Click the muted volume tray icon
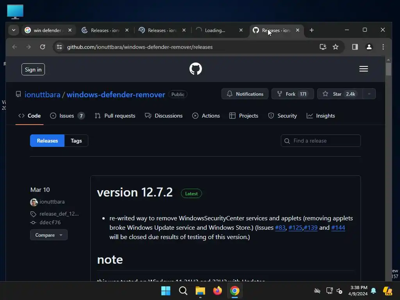This screenshot has height=300, width=400. [x=339, y=291]
